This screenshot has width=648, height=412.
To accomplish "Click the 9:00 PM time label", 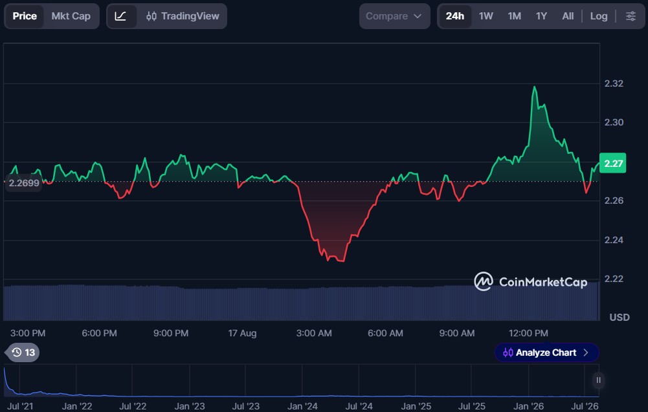I will pyautogui.click(x=171, y=333).
